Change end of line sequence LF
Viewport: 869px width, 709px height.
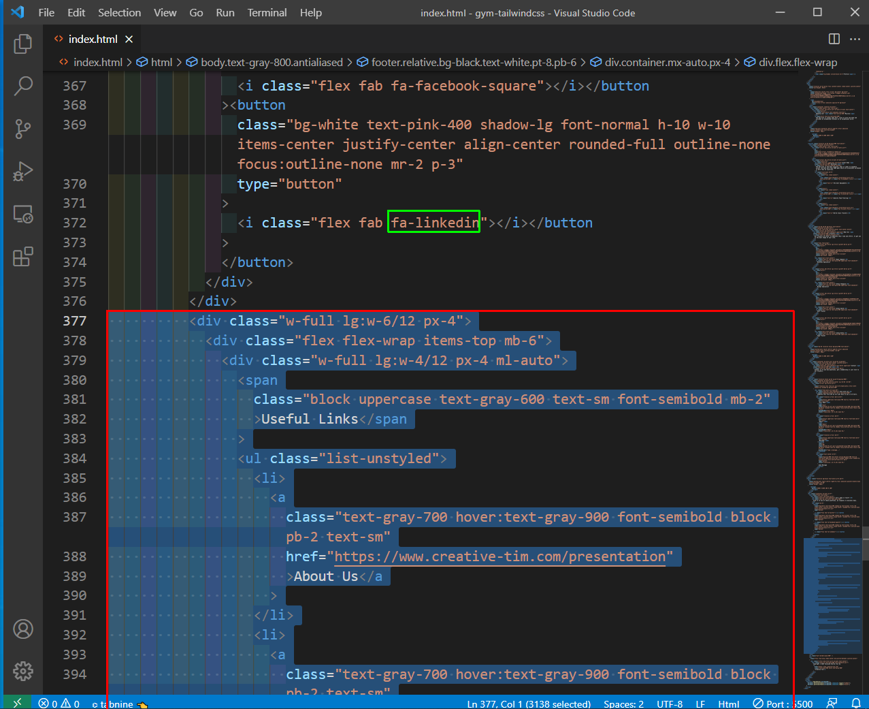pos(700,704)
